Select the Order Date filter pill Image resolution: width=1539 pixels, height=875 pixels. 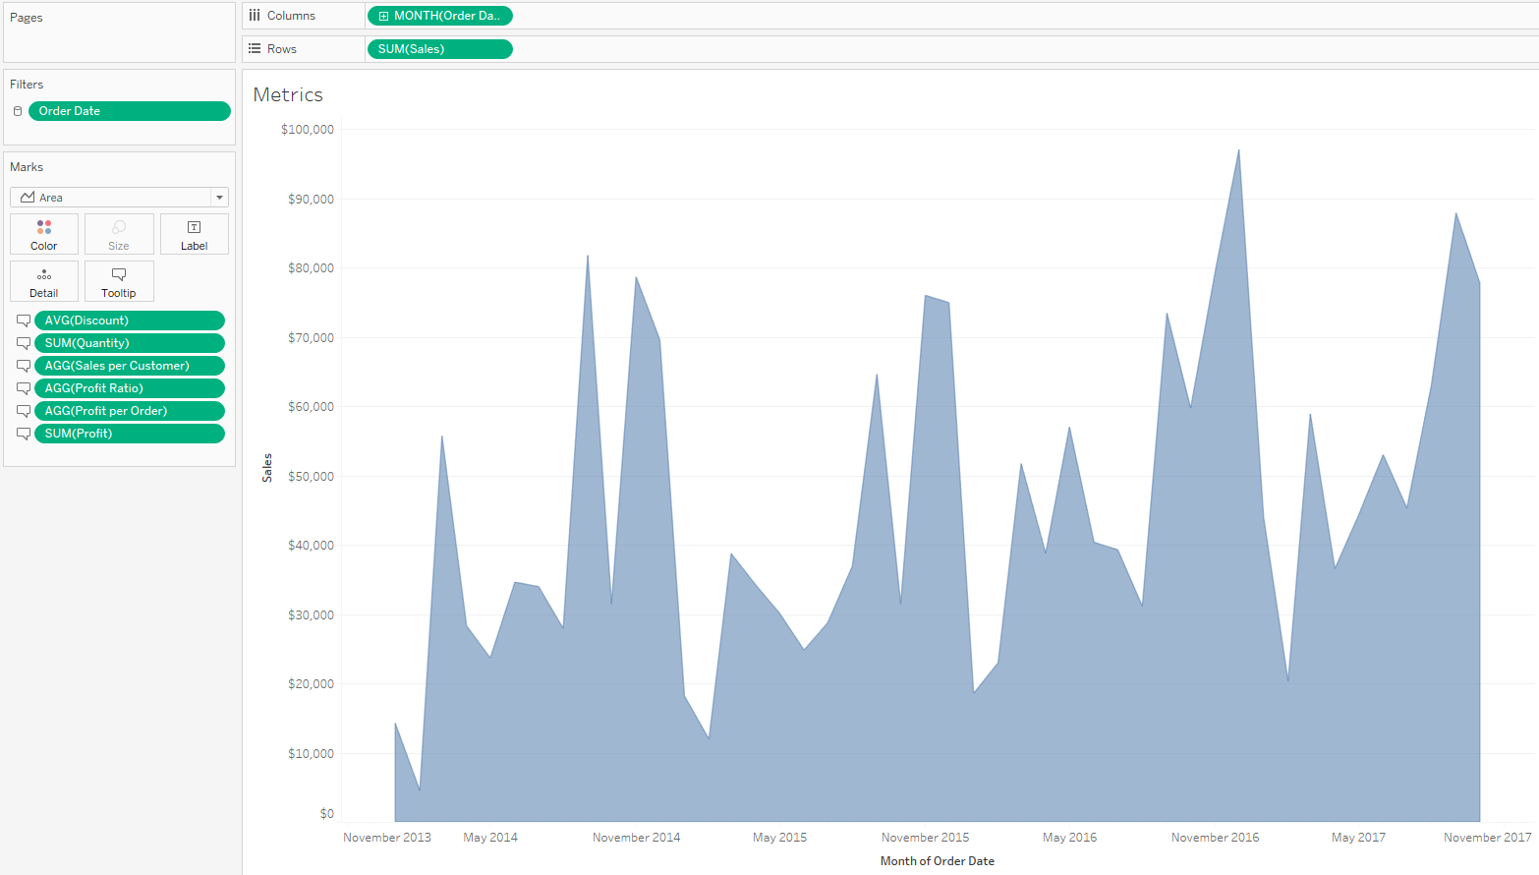[x=130, y=111]
